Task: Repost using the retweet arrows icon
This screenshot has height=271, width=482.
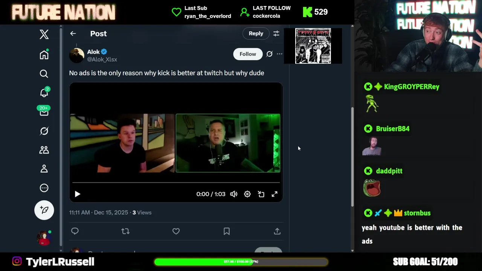Action: [125, 231]
